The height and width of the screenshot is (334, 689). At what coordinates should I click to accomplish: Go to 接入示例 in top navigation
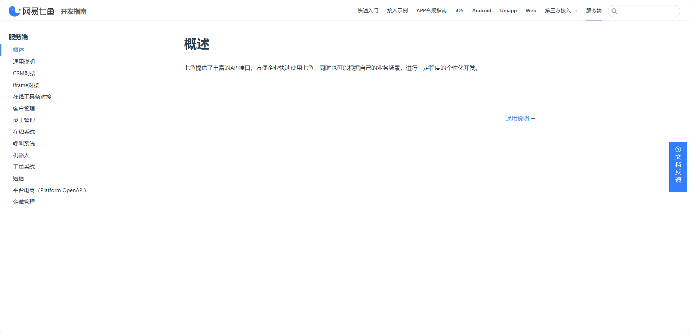pyautogui.click(x=397, y=10)
